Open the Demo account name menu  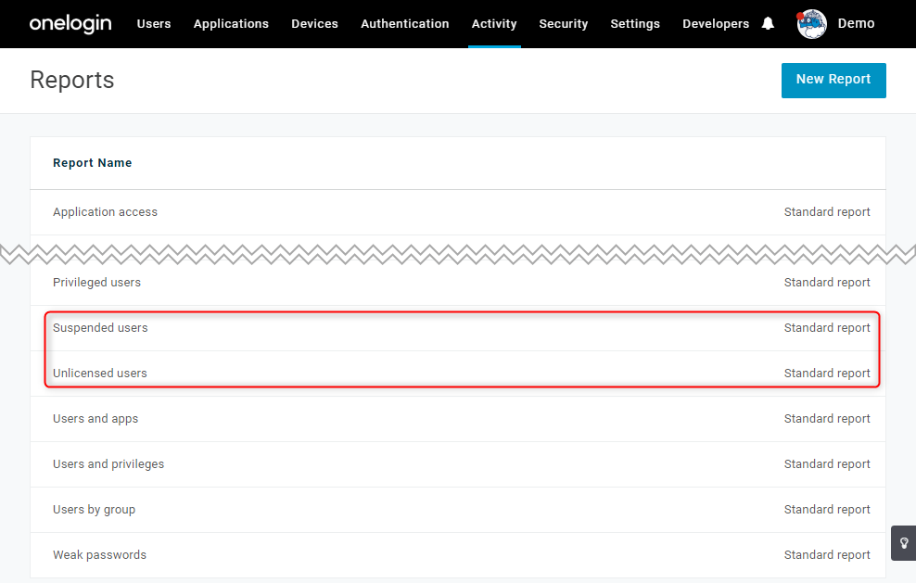(856, 23)
